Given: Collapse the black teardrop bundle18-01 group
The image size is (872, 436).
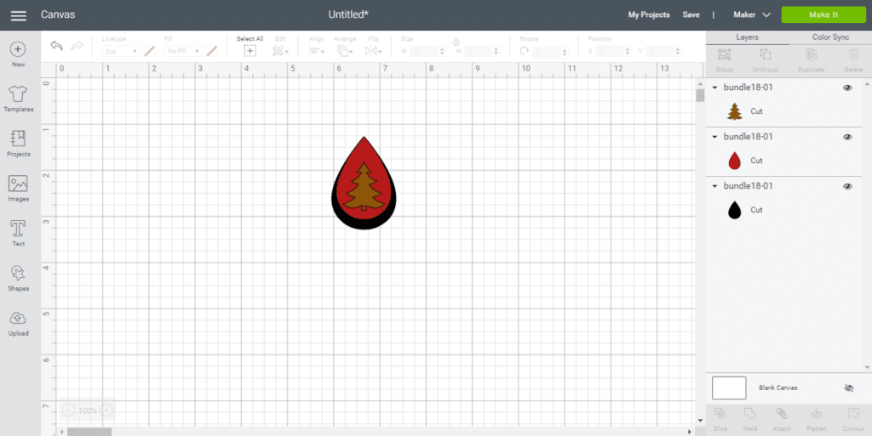Looking at the screenshot, I should 715,186.
